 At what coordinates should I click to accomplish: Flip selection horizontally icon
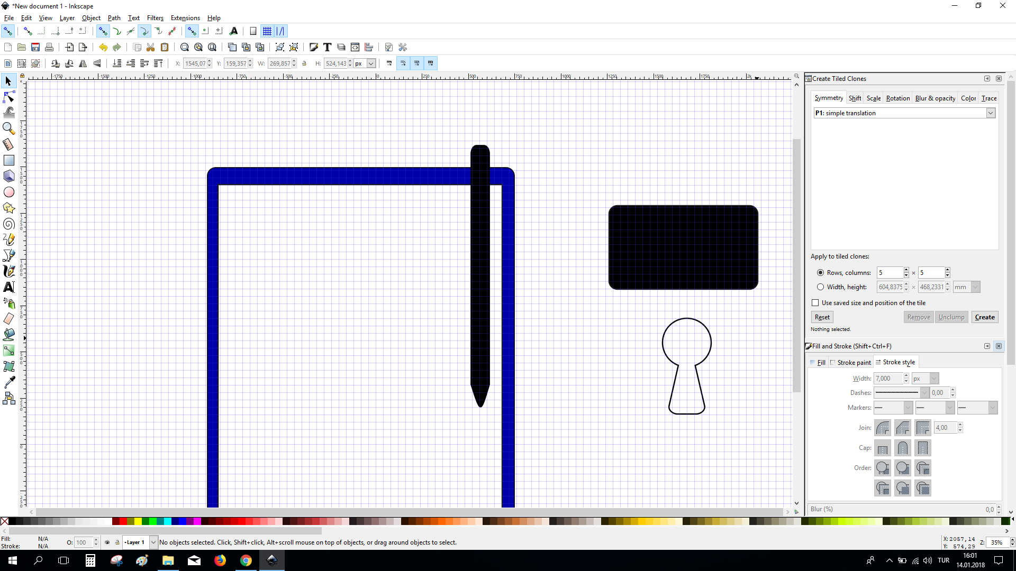pos(83,63)
